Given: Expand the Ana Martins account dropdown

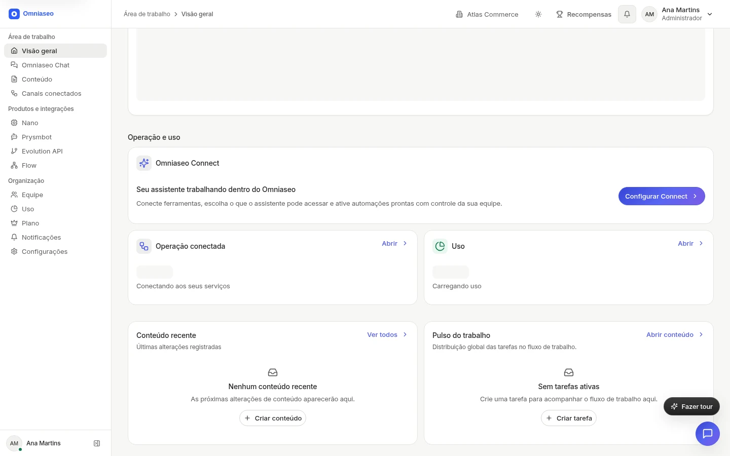Looking at the screenshot, I should coord(710,14).
